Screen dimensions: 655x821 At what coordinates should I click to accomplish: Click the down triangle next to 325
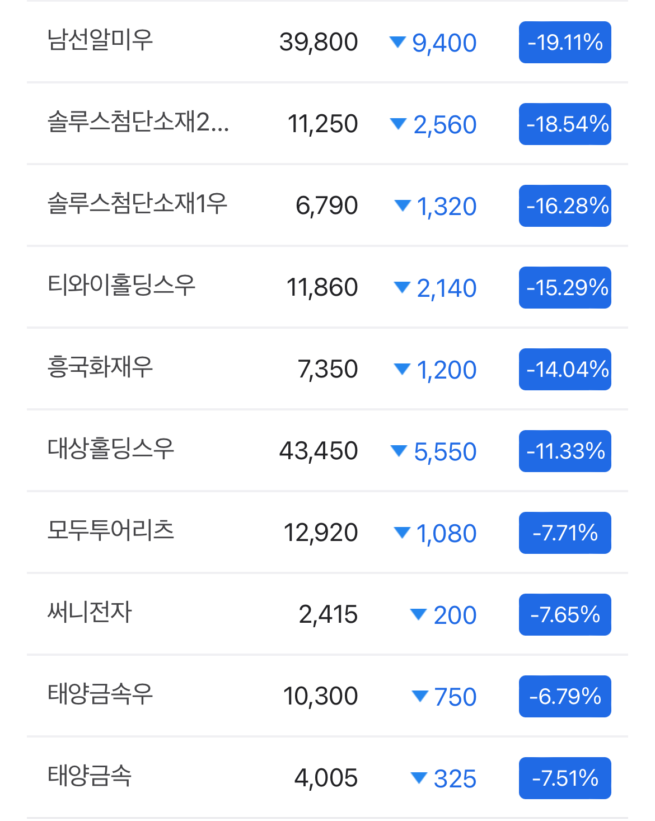coord(419,778)
